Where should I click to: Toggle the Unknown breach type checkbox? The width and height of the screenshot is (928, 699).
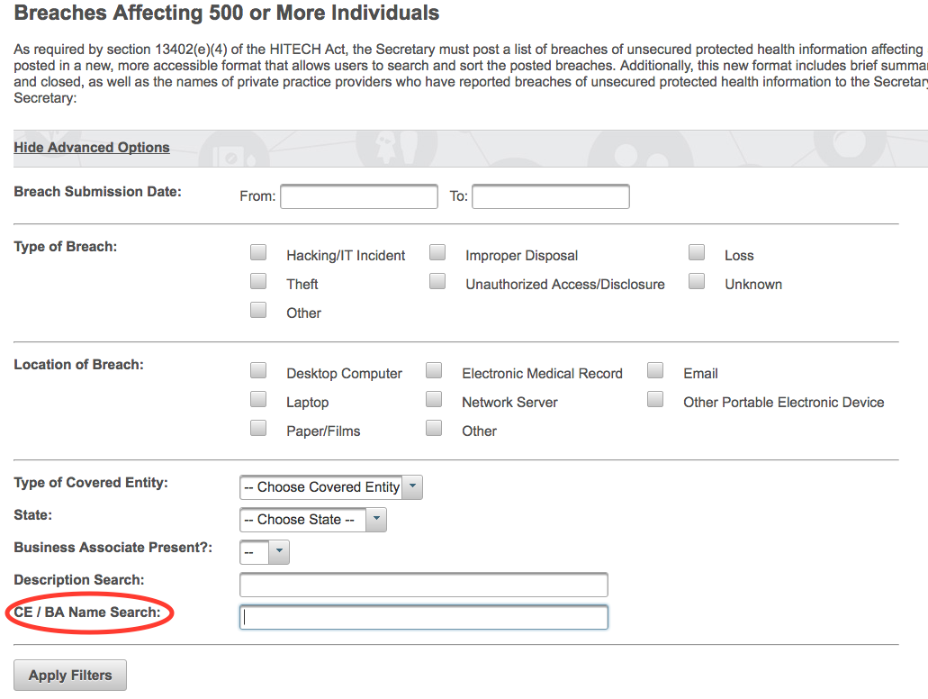coord(697,282)
